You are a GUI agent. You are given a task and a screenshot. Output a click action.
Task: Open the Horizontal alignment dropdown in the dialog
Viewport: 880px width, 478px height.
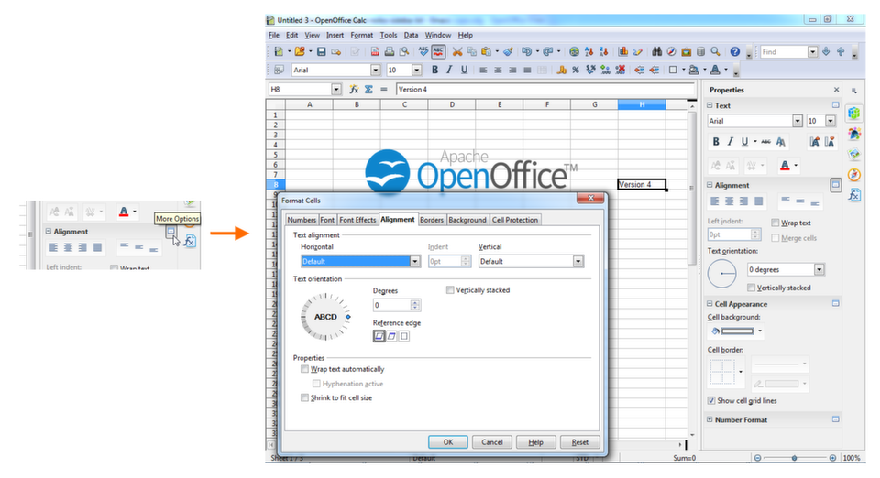[x=360, y=261]
